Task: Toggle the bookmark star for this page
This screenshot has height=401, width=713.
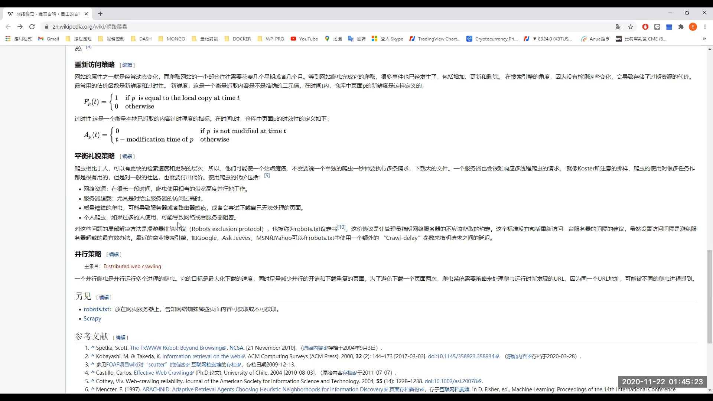Action: [631, 27]
